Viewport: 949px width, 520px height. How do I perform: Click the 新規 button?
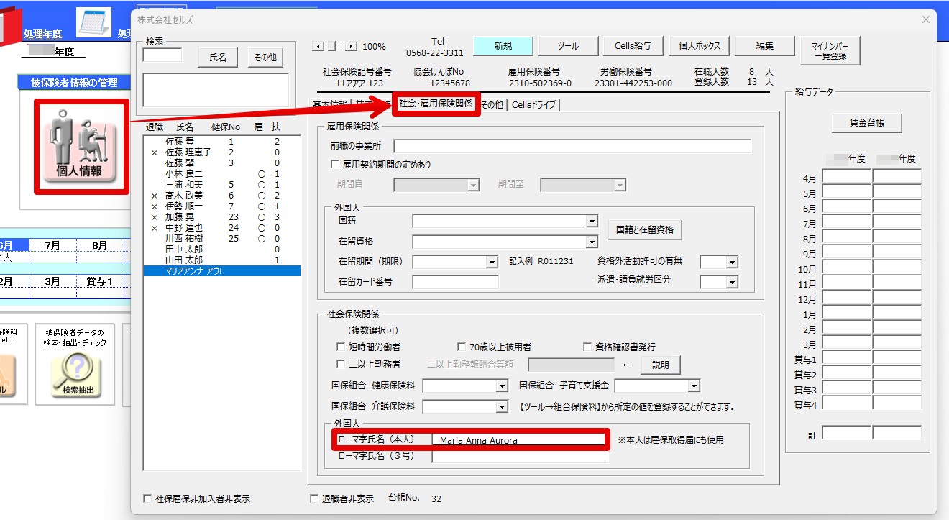(x=503, y=46)
